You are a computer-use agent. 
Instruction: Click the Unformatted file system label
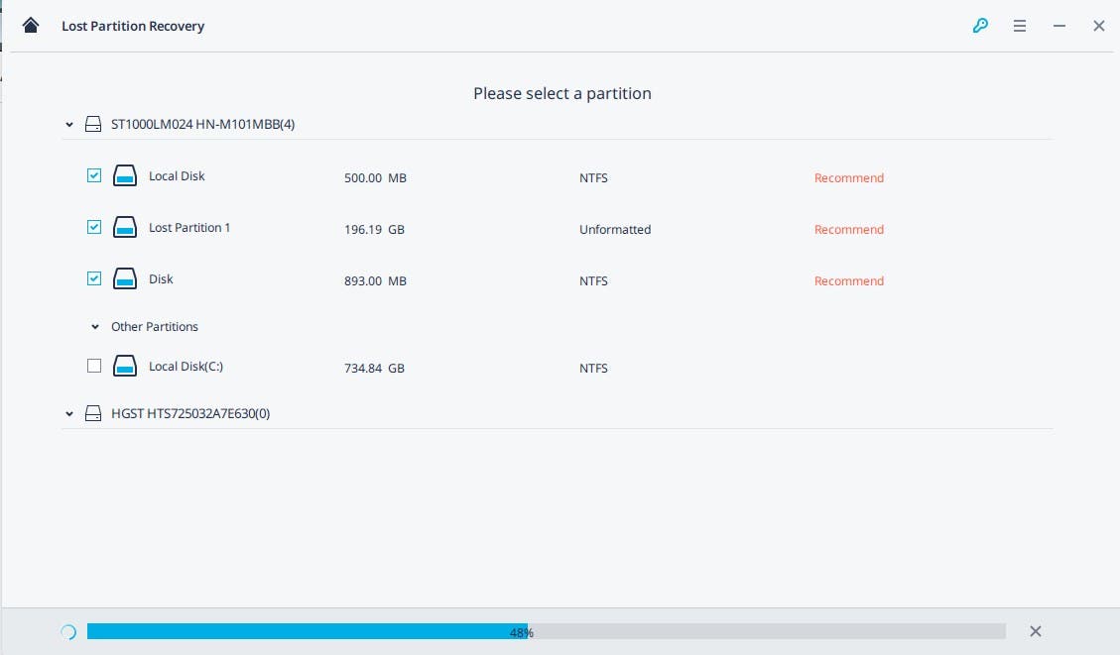pos(615,230)
